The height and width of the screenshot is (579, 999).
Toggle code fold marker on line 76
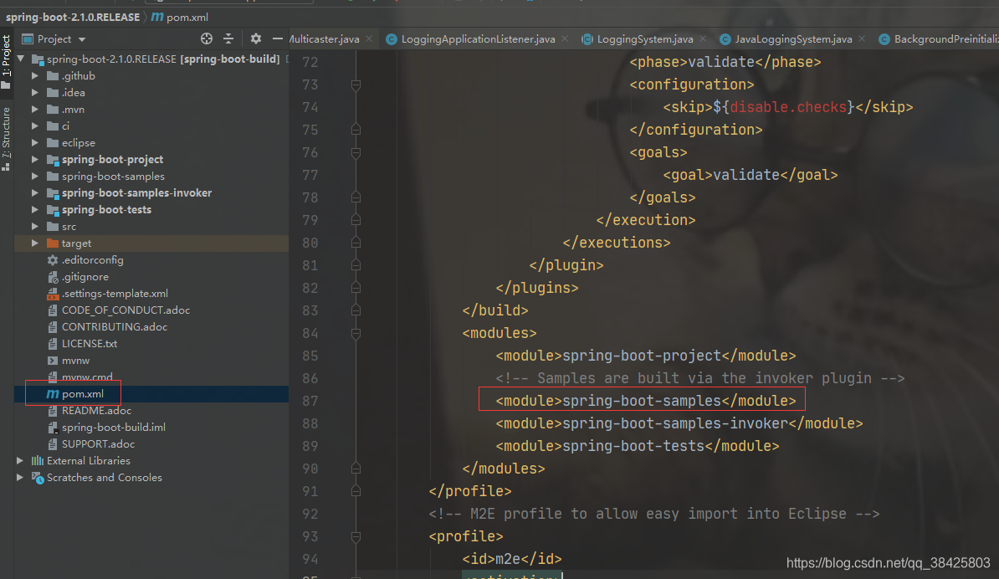coord(356,153)
